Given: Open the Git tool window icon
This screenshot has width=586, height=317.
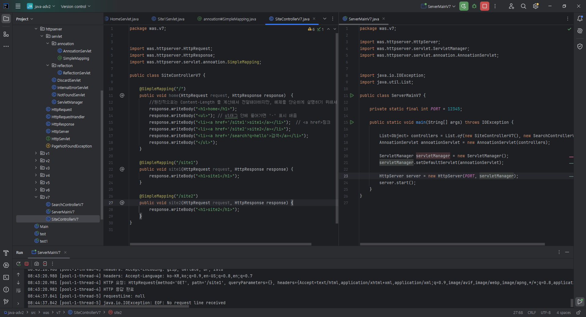Looking at the screenshot, I should coord(6,302).
